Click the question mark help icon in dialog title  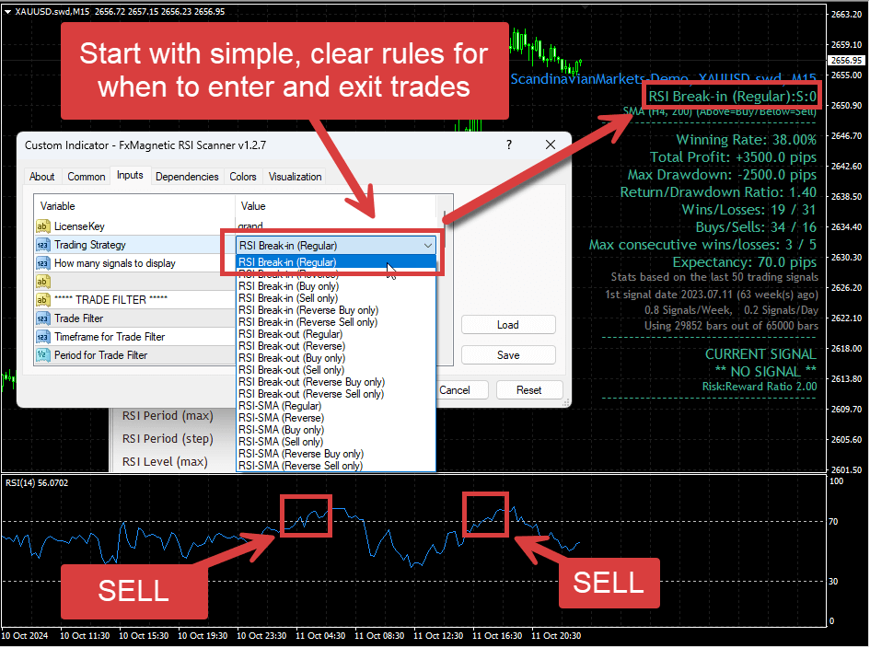coord(507,145)
